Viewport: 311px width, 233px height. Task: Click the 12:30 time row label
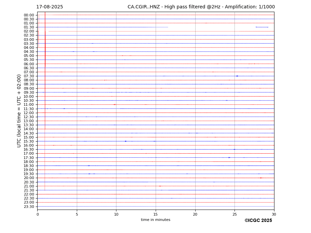[29, 117]
